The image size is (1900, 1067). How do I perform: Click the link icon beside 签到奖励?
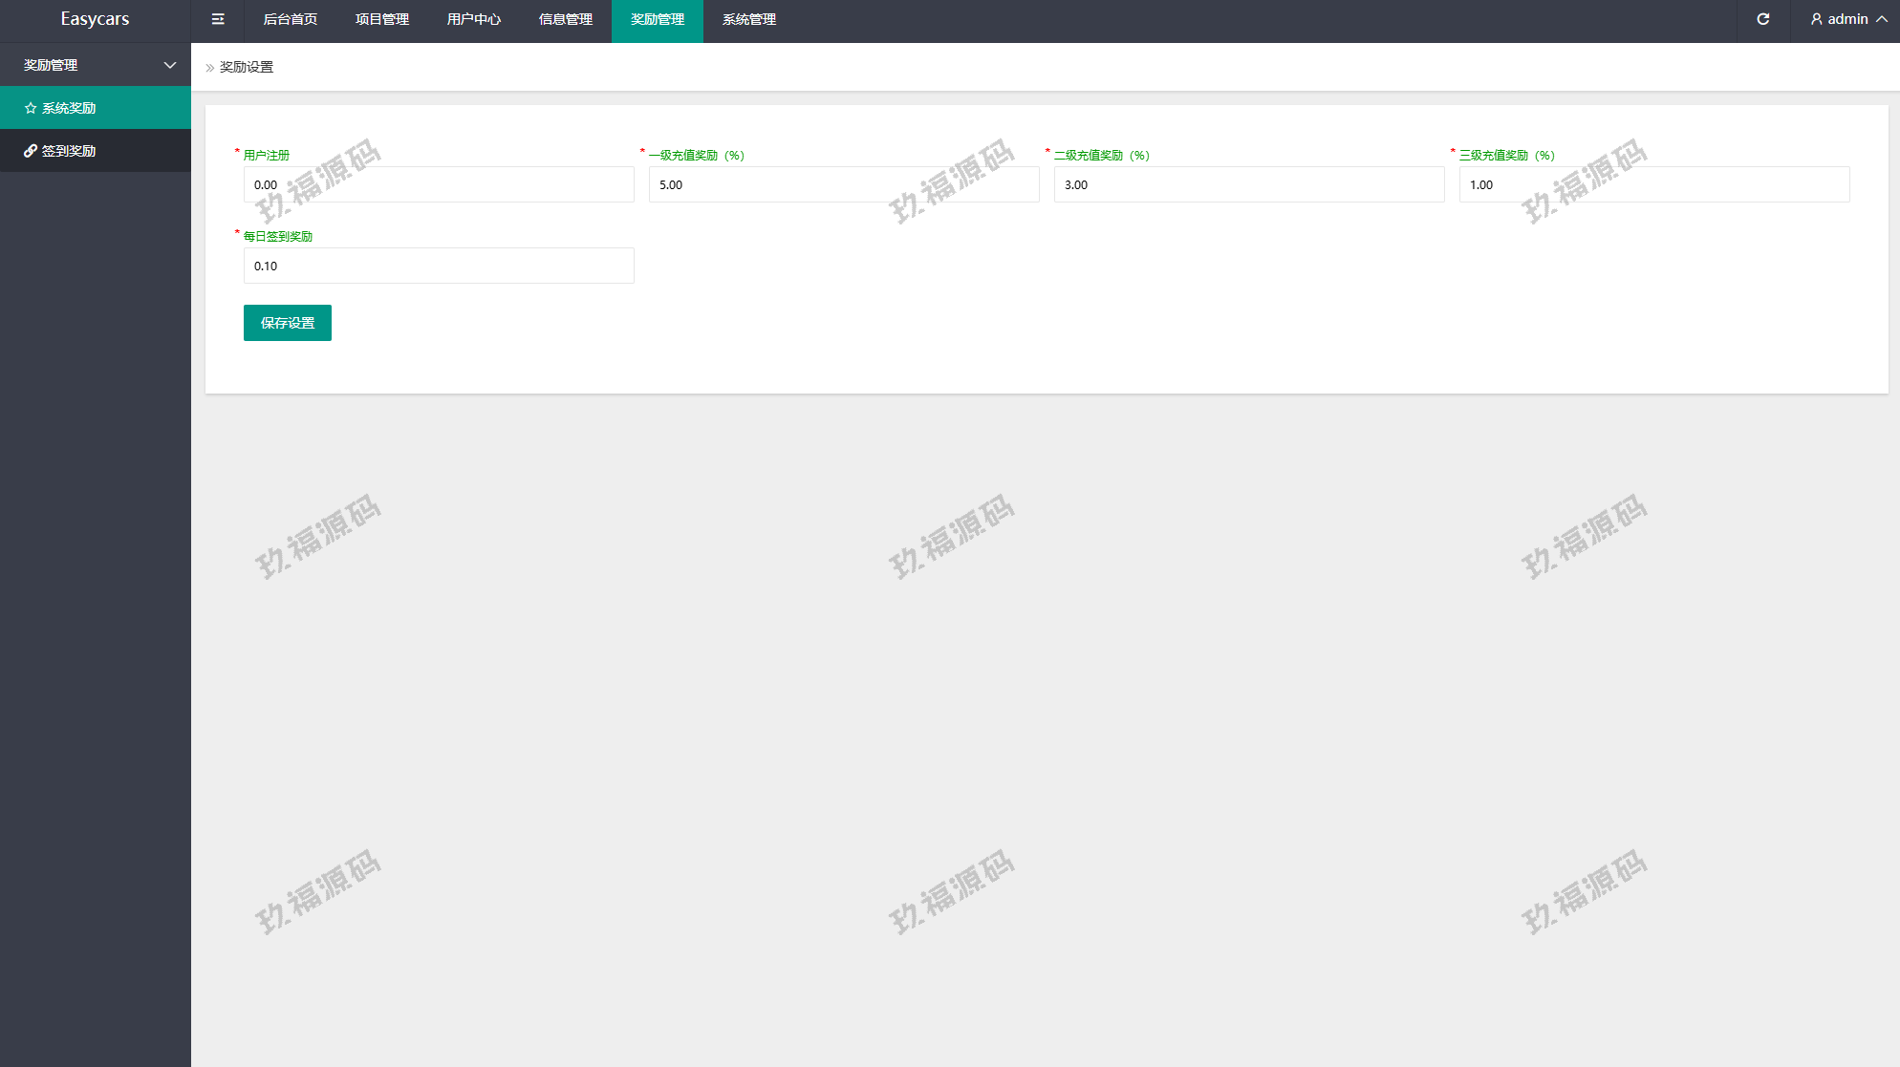pos(31,151)
